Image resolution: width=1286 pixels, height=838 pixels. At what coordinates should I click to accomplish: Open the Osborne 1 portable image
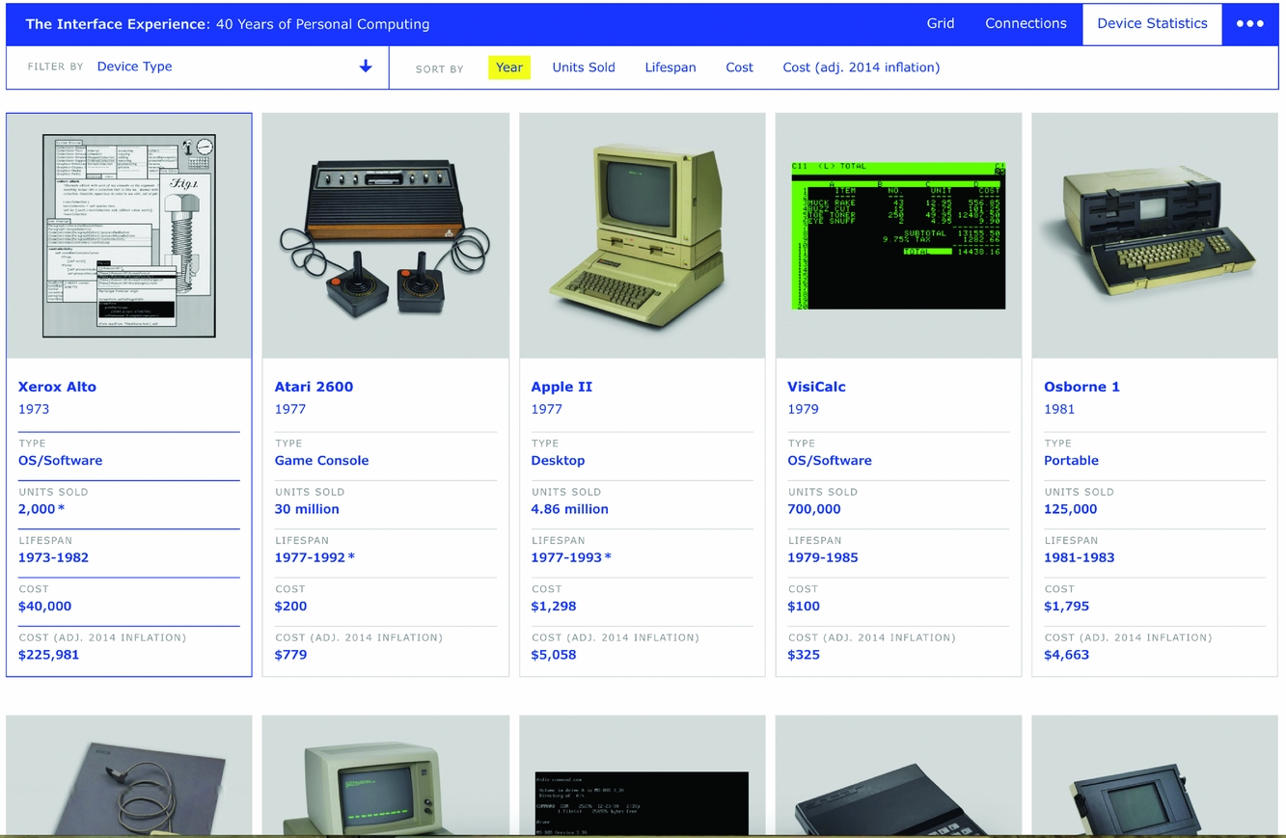(1155, 235)
